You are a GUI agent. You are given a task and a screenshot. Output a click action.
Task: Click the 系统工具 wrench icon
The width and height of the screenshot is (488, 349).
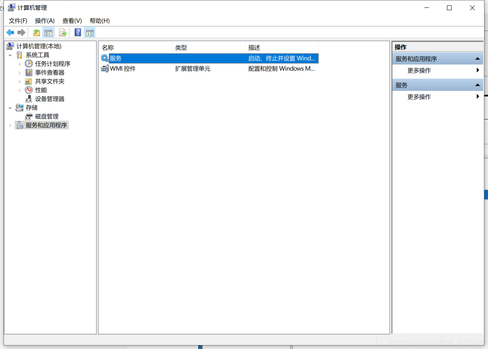[x=20, y=55]
